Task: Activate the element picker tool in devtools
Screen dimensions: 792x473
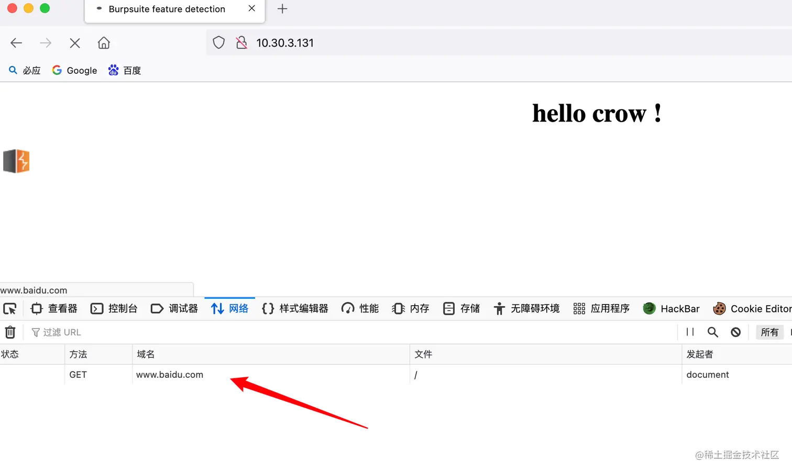Action: click(10, 309)
